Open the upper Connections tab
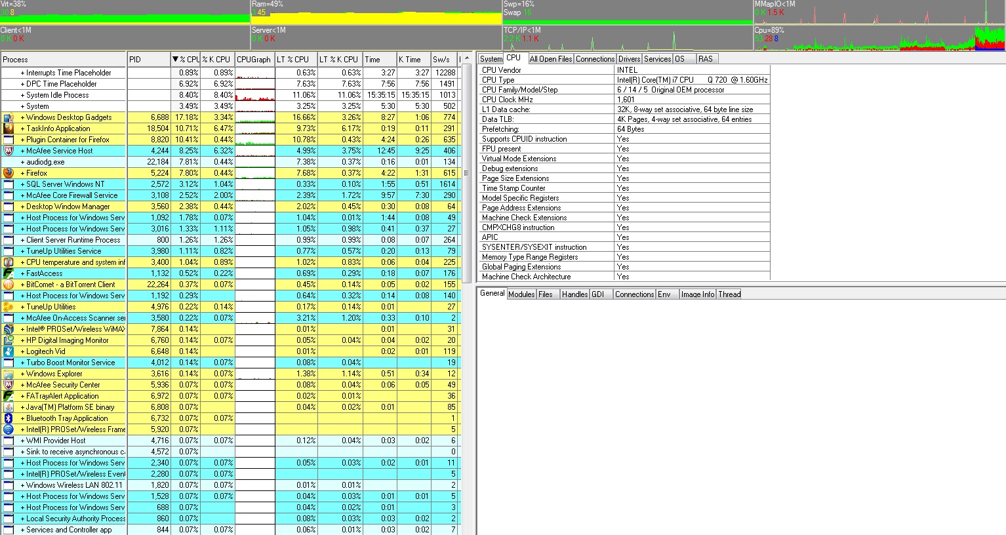Viewport: 1006px width, 535px height. click(595, 59)
